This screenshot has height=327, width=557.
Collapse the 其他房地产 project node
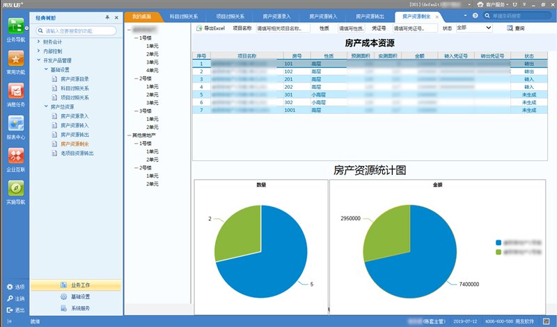pyautogui.click(x=130, y=135)
